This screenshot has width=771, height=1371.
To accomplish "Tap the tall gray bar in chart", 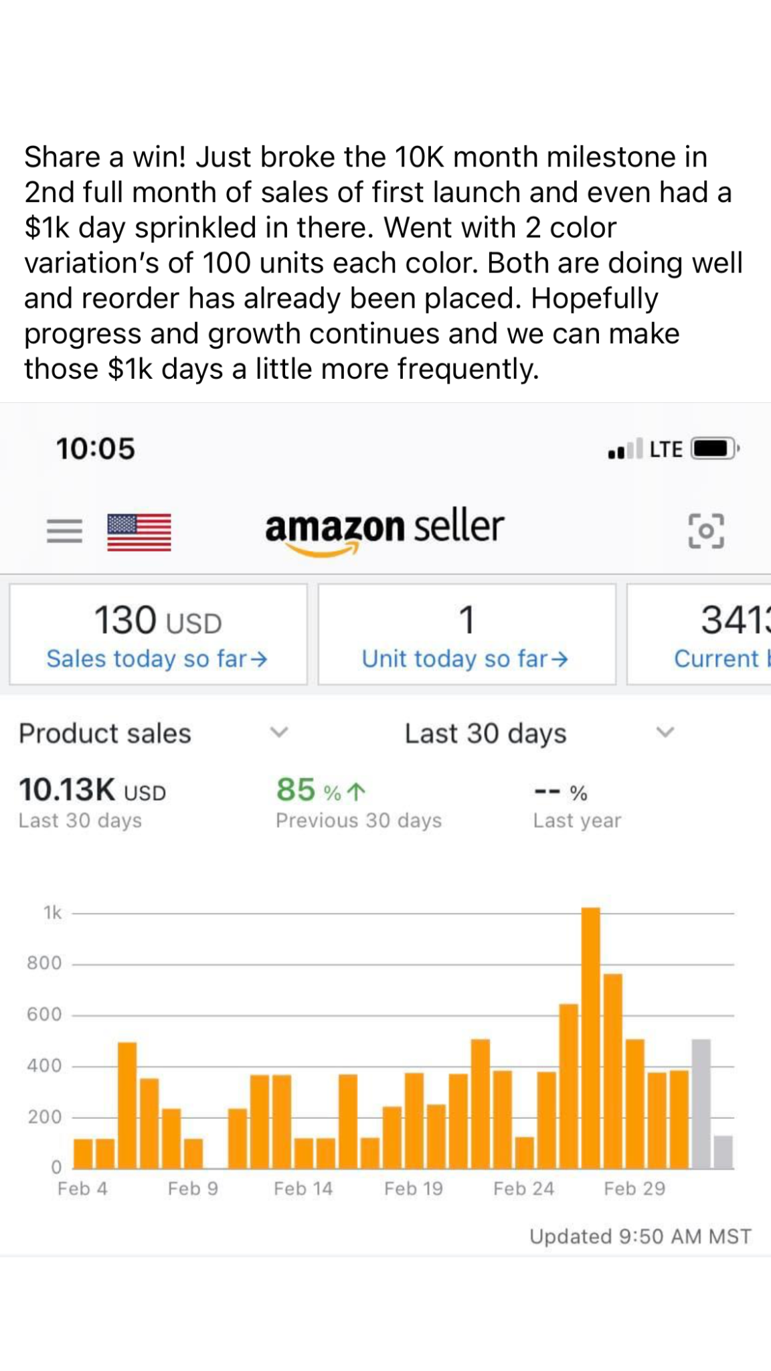I will point(701,1103).
